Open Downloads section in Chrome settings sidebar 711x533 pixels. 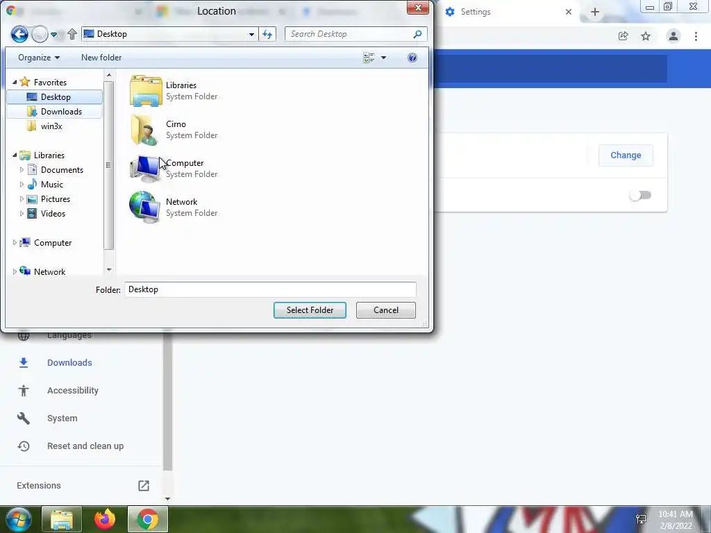coord(69,362)
